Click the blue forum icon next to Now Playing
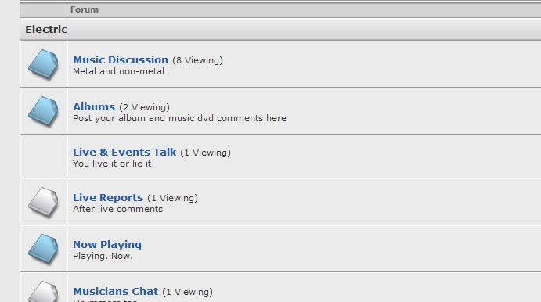The height and width of the screenshot is (302, 541). 43,249
